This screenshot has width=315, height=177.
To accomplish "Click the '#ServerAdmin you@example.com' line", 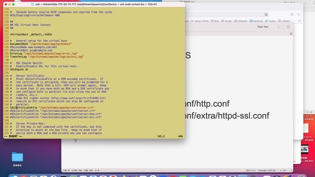I will [31, 50].
